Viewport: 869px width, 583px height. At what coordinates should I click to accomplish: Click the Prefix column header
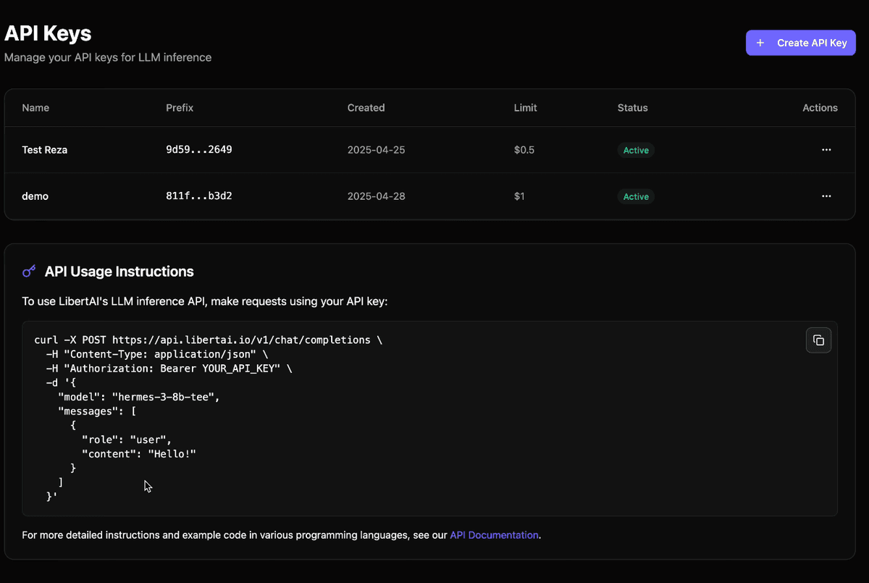pos(180,108)
